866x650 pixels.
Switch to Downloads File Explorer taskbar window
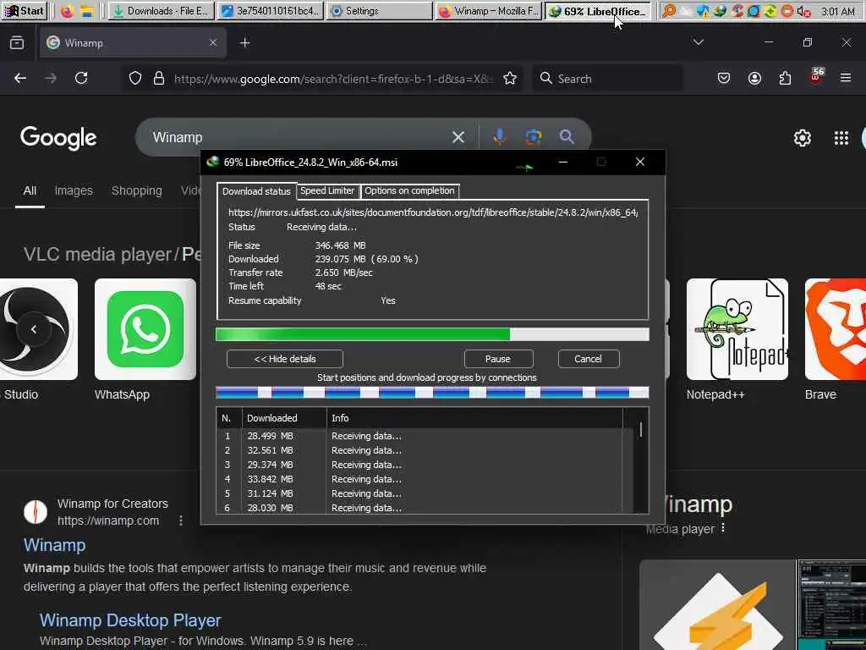(x=161, y=10)
